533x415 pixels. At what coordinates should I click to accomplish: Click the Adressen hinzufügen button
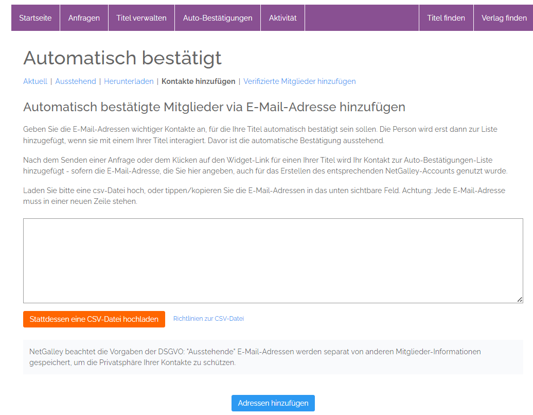click(x=273, y=403)
